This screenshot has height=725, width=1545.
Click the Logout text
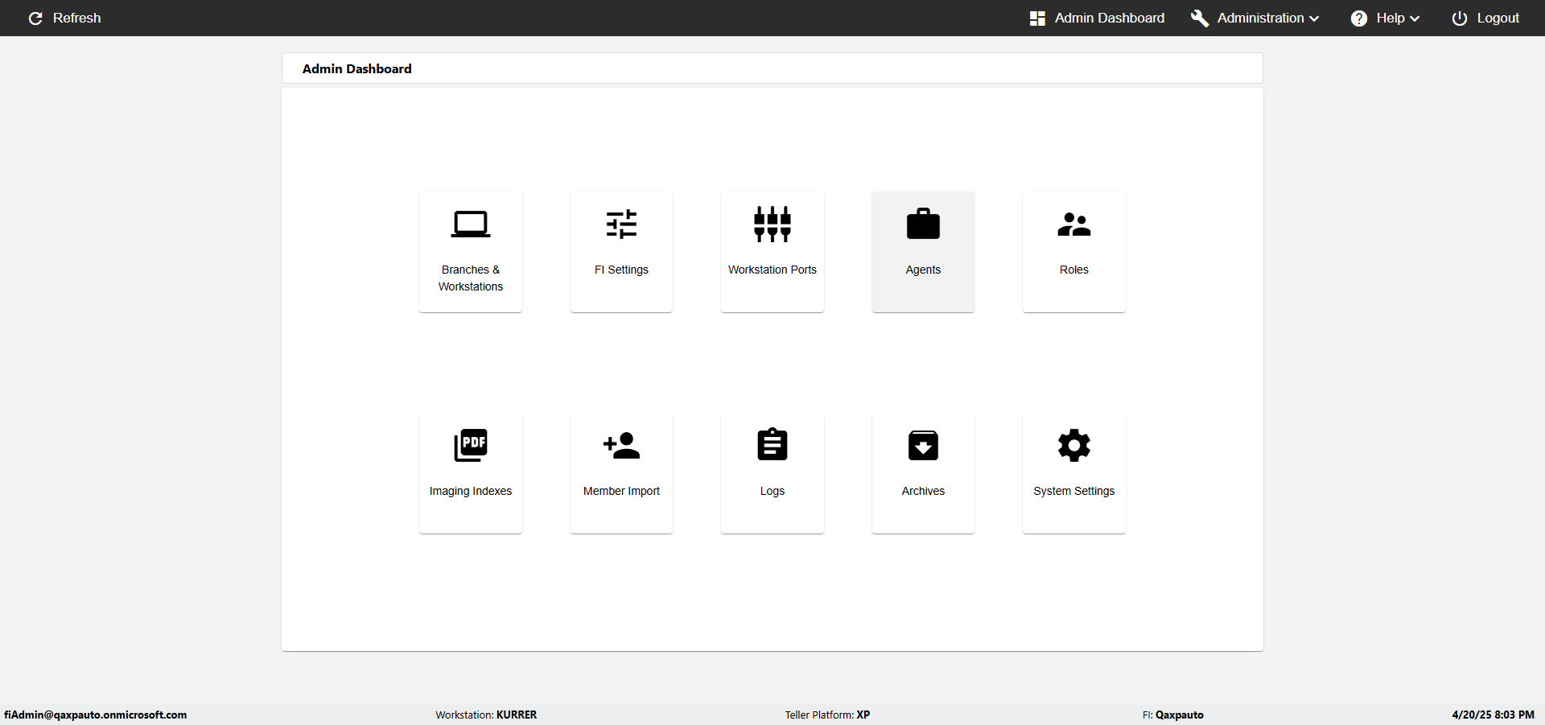pyautogui.click(x=1498, y=18)
